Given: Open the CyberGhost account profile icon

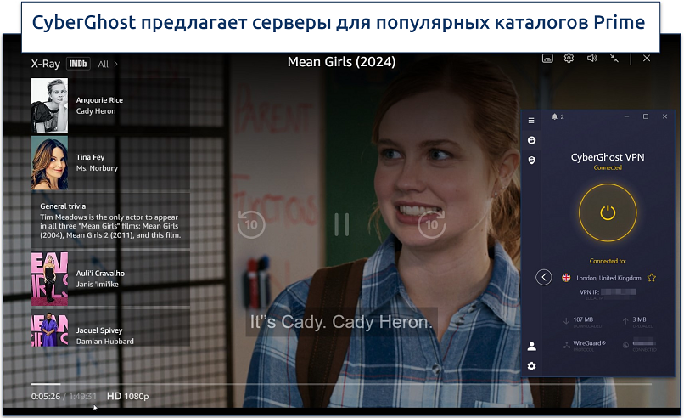Looking at the screenshot, I should tap(531, 346).
